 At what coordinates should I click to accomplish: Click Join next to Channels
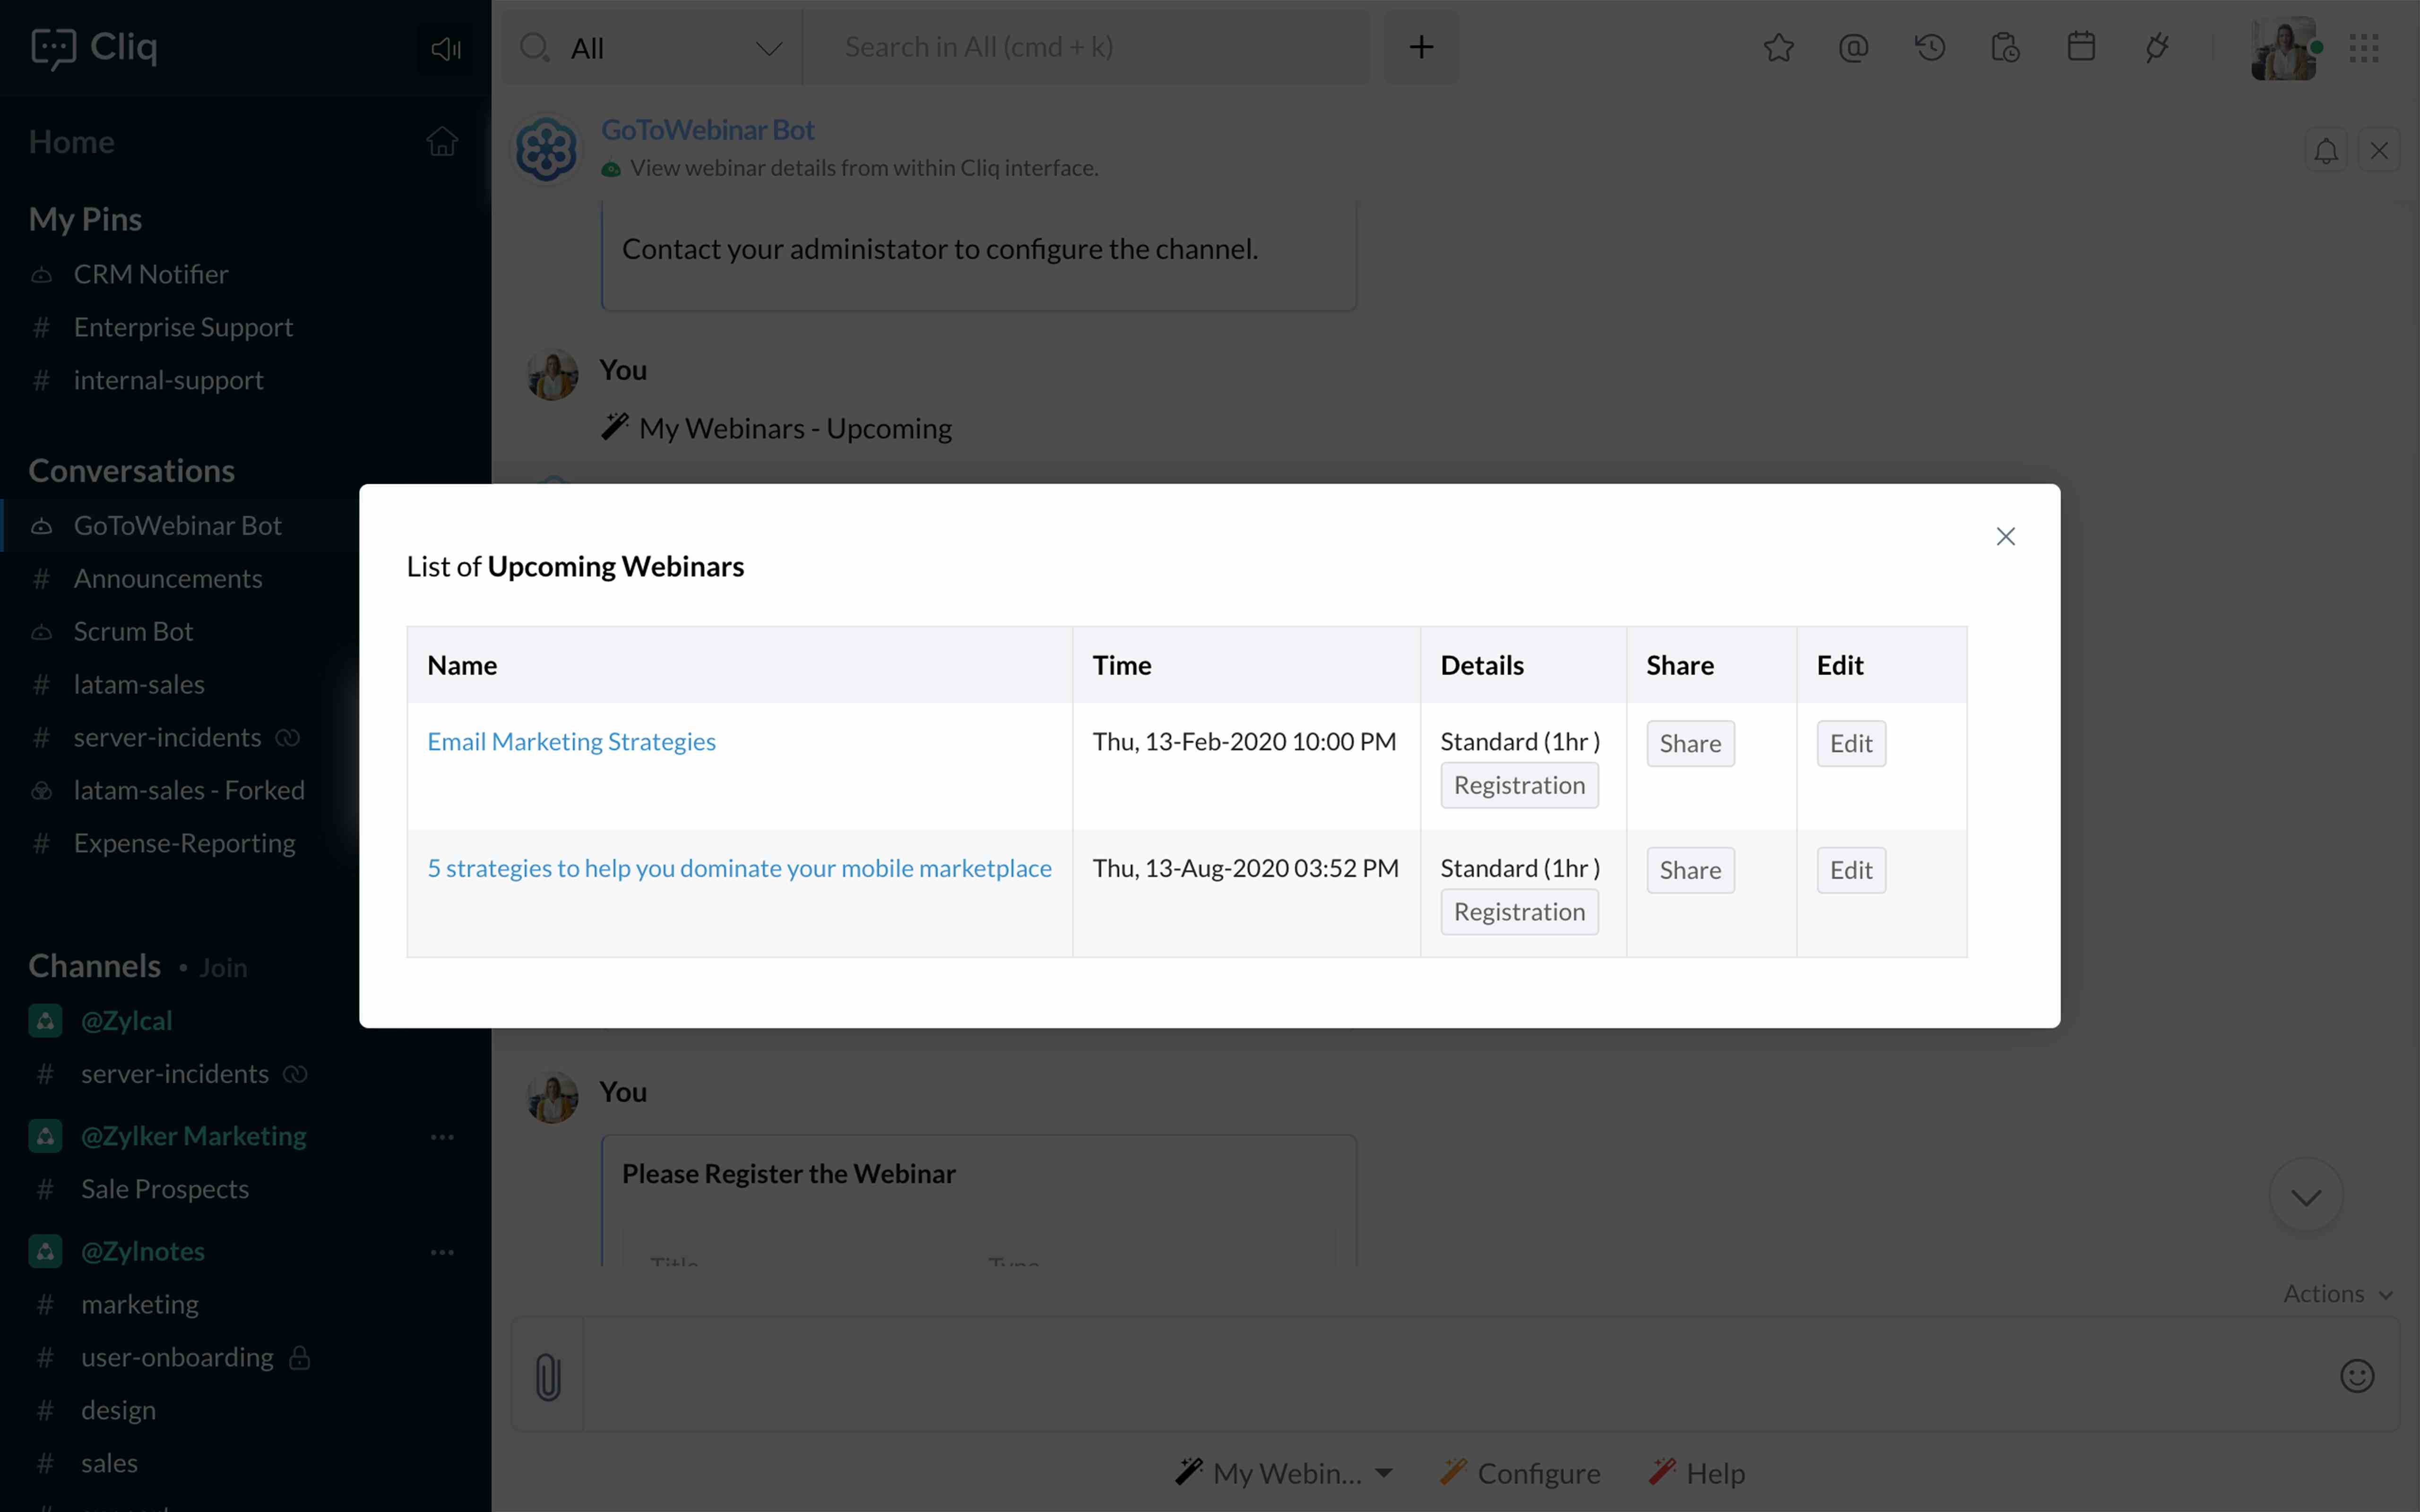[223, 968]
